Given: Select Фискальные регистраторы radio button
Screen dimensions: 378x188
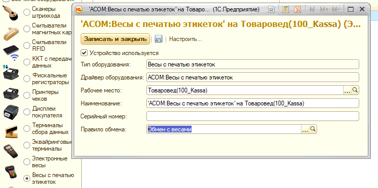Looking at the screenshot, I should pos(27,78).
